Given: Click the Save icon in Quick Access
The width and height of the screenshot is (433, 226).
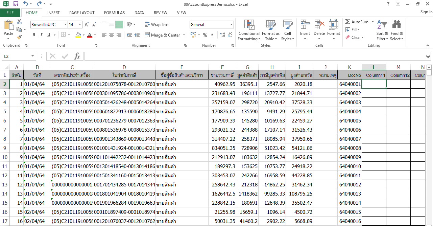Looking at the screenshot, I should [x=16, y=4].
